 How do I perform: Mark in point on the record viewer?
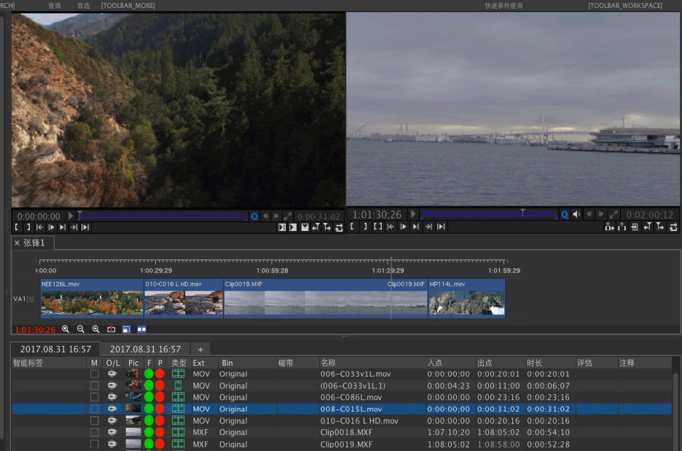coord(352,227)
